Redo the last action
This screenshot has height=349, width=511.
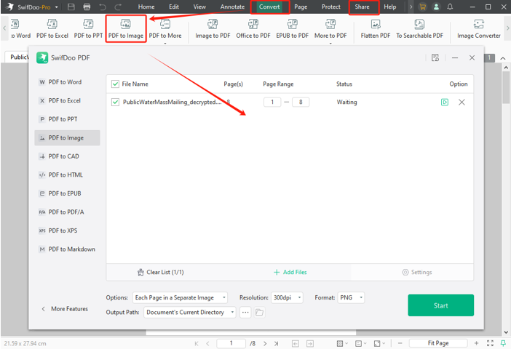tap(118, 7)
